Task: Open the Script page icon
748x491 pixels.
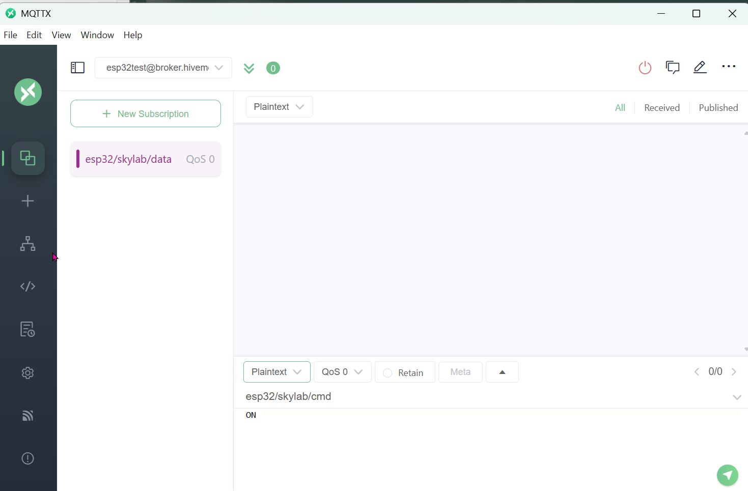Action: [x=28, y=286]
